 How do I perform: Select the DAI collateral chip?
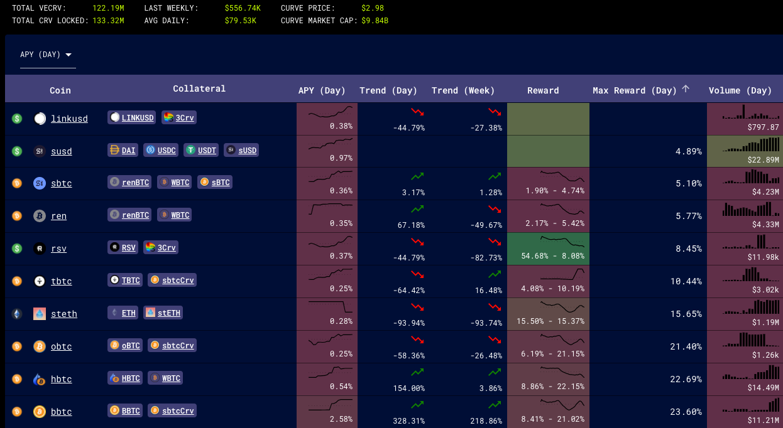[x=123, y=150]
